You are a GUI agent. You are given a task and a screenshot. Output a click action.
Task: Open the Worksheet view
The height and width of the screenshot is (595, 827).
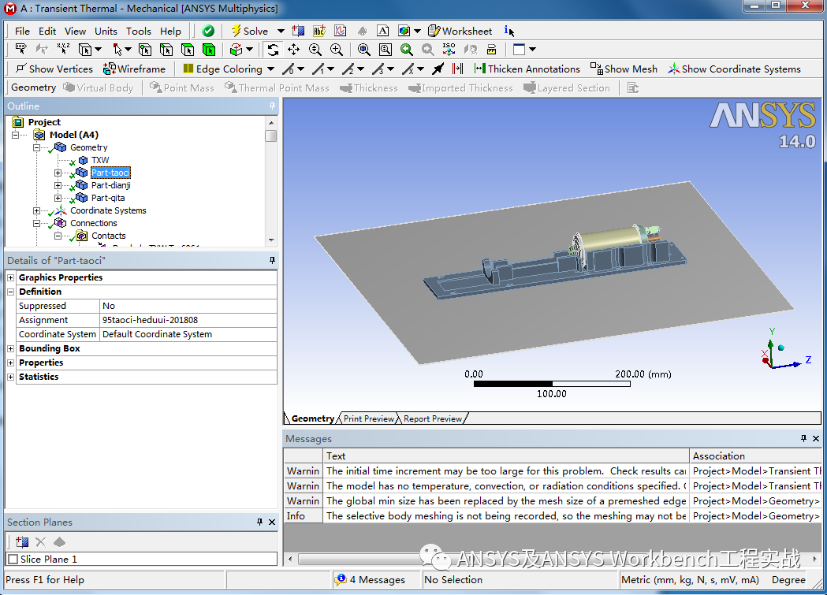pos(460,31)
